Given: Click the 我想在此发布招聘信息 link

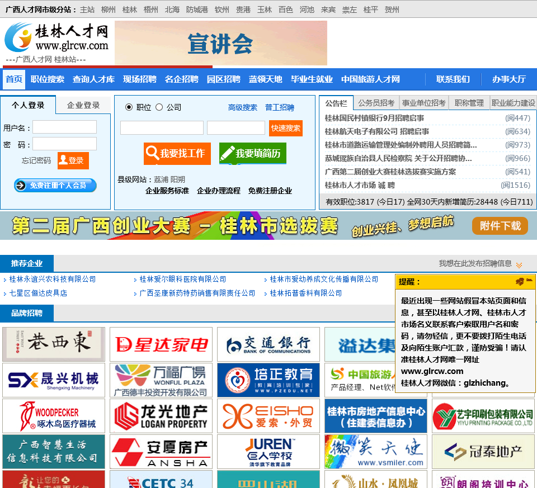Looking at the screenshot, I should pos(475,263).
